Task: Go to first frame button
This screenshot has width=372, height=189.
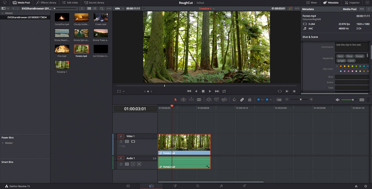Action: (189, 91)
